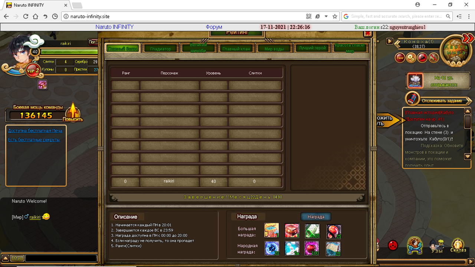Select the paper scroll reward with 25
This screenshot has width=475, height=267.
333,248
